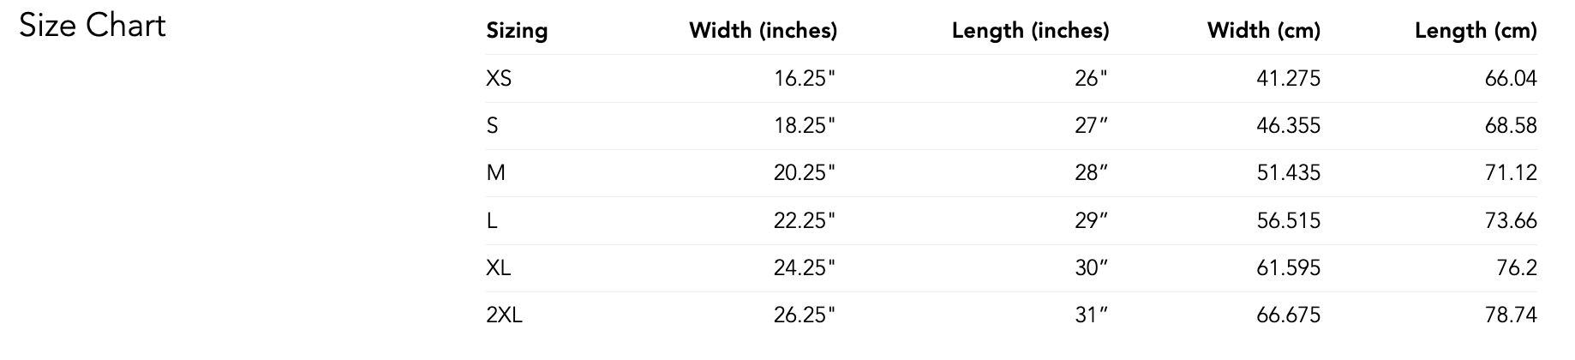Select the 2XL size row label
The height and width of the screenshot is (360, 1575).
[504, 315]
